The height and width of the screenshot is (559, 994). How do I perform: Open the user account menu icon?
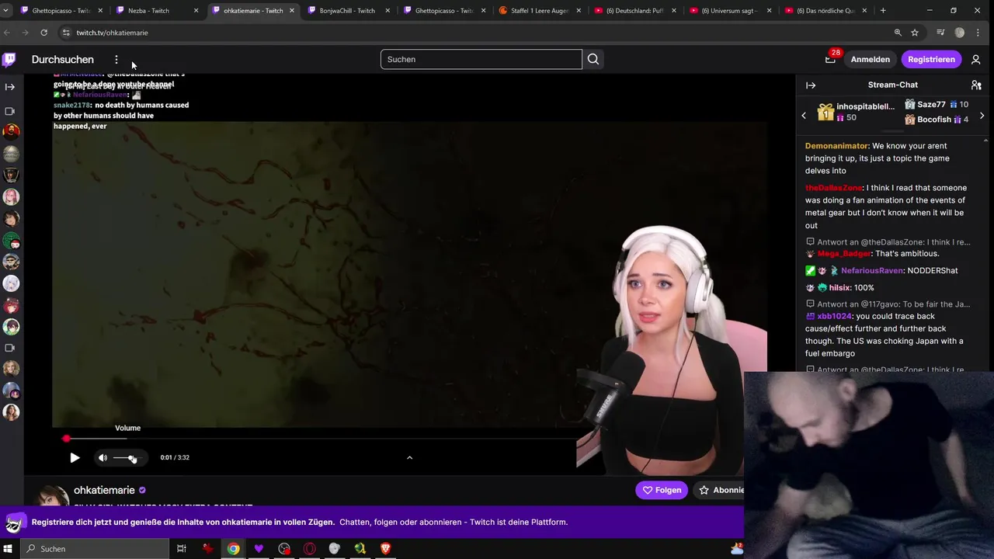pyautogui.click(x=976, y=60)
